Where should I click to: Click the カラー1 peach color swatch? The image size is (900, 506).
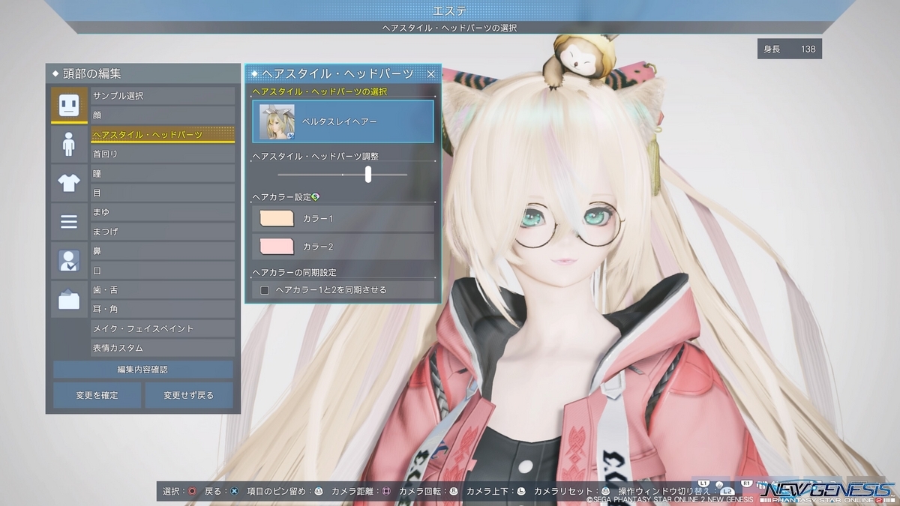[276, 218]
